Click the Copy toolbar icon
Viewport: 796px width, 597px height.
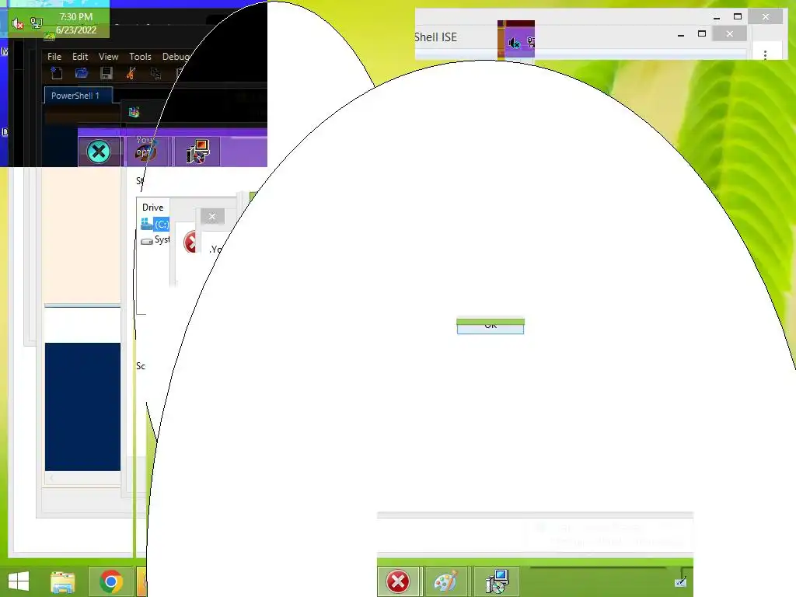(x=155, y=74)
